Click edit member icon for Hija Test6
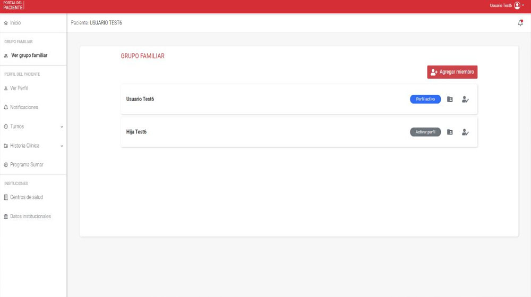The width and height of the screenshot is (531, 297). pyautogui.click(x=465, y=132)
